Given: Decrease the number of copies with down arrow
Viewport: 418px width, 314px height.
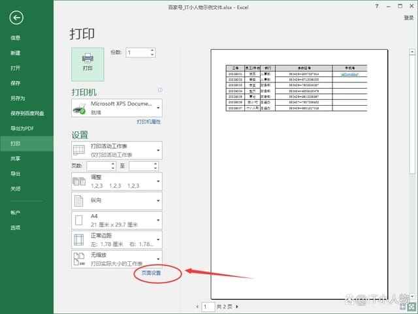Looking at the screenshot, I should pyautogui.click(x=152, y=55).
